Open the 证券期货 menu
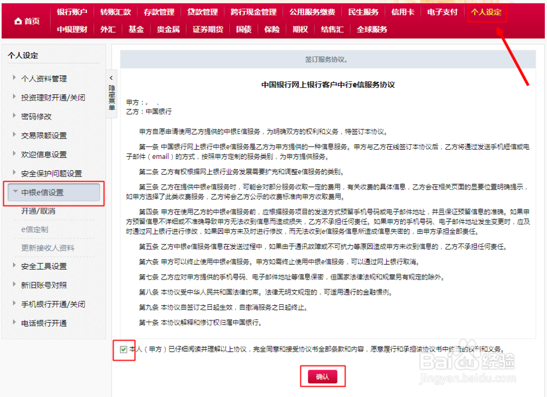Image resolution: width=547 pixels, height=397 pixels. (x=208, y=29)
